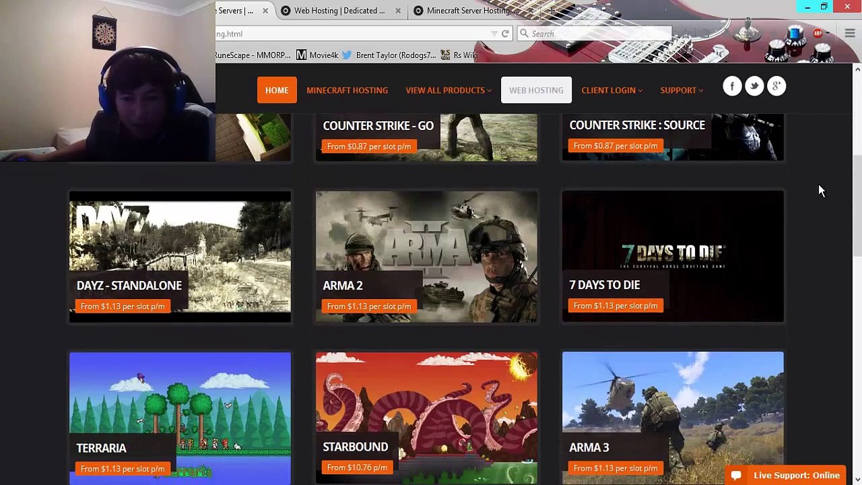Click the TERRARIA title text
862x485 pixels.
[x=101, y=448]
